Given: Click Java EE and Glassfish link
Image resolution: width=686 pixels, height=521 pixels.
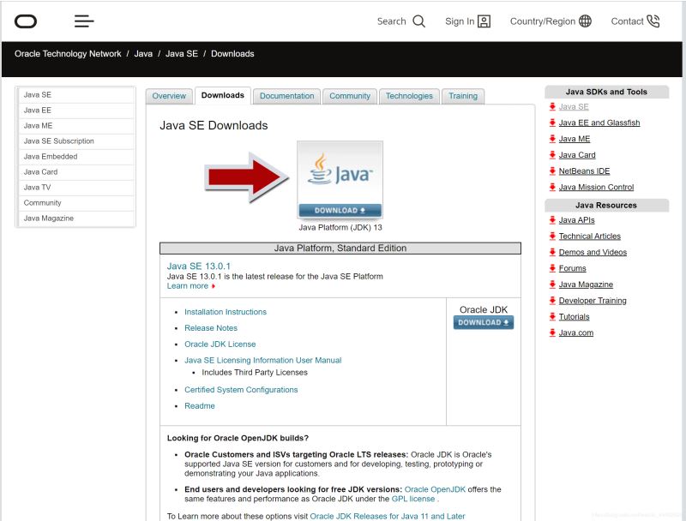Looking at the screenshot, I should coord(599,123).
